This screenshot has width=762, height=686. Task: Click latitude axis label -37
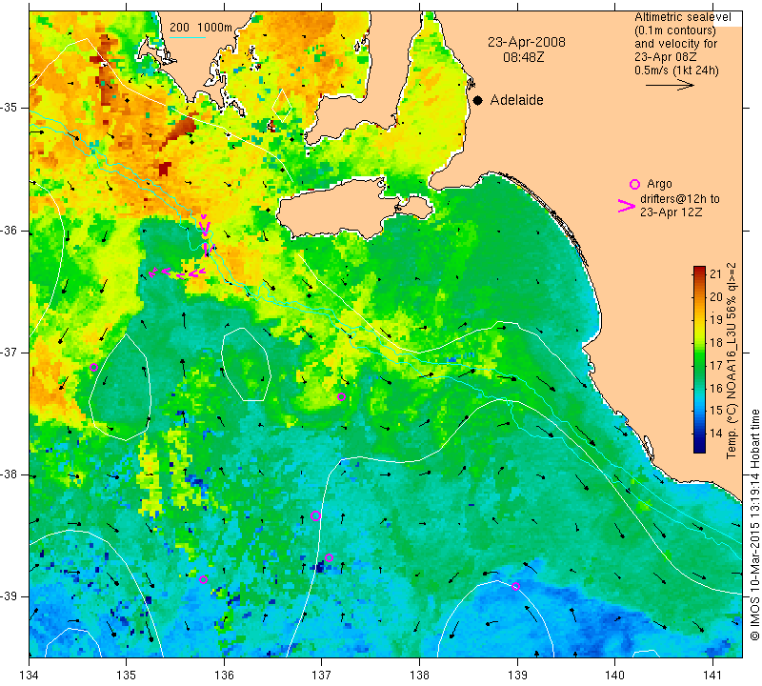10,352
